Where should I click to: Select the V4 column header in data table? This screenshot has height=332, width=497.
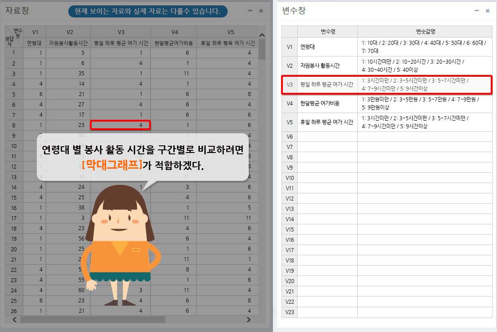click(174, 32)
